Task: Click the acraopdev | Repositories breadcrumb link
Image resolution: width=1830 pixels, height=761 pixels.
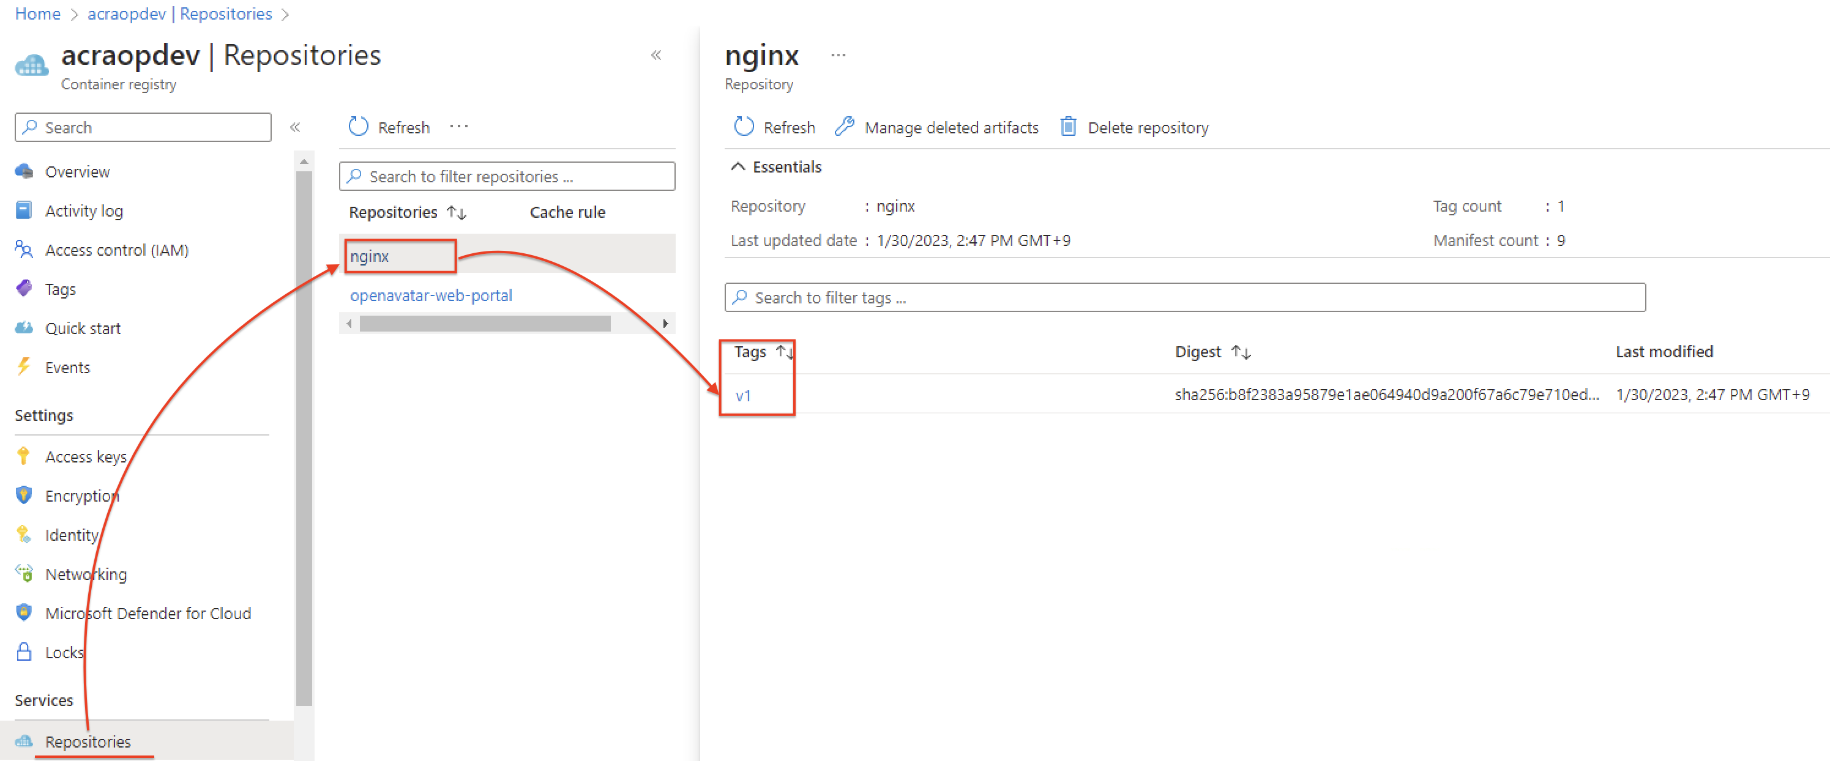Action: pos(180,14)
